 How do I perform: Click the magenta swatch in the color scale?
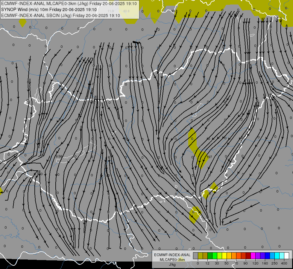[x=253, y=256]
